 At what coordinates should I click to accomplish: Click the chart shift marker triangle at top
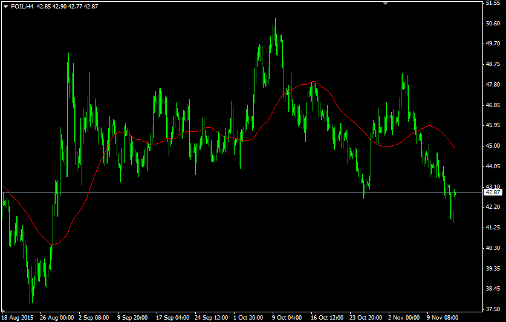(385, 3)
